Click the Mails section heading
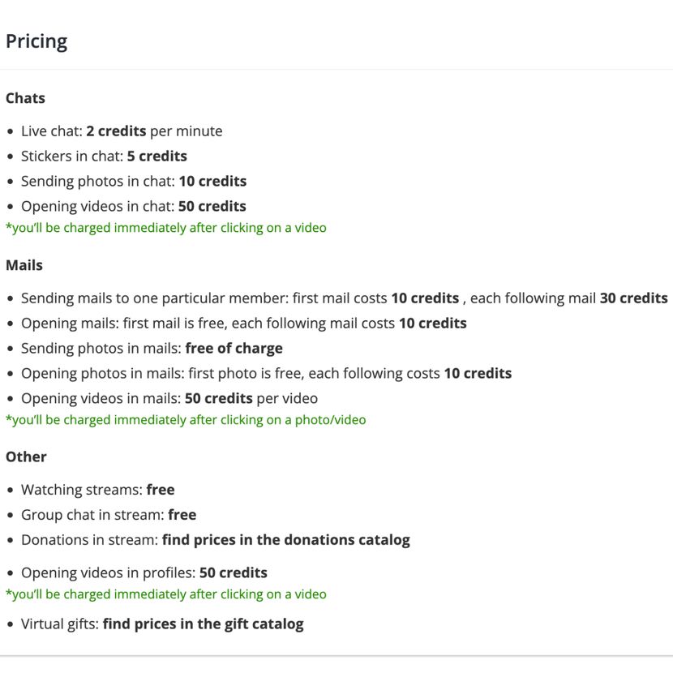This screenshot has height=673, width=673. (24, 265)
